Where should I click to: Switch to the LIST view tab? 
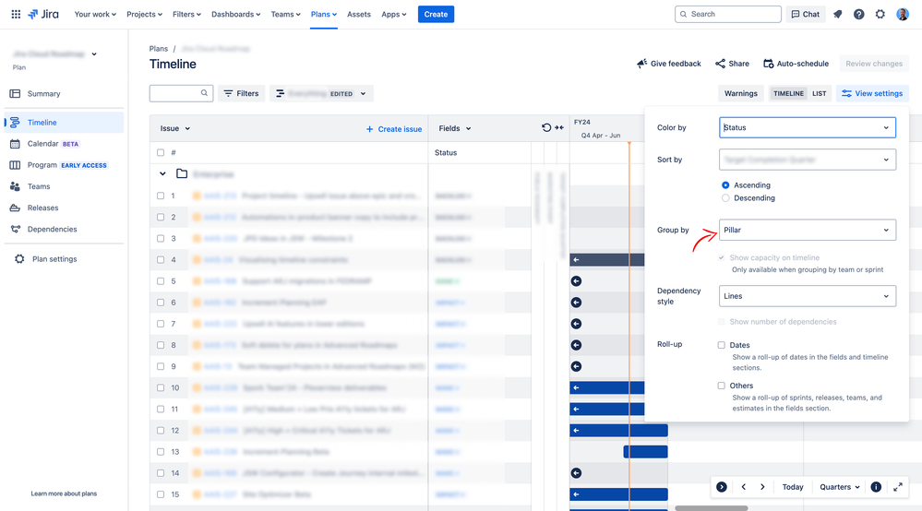click(820, 93)
